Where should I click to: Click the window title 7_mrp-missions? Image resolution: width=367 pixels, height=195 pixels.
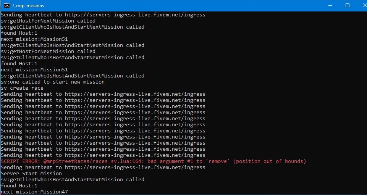point(28,6)
